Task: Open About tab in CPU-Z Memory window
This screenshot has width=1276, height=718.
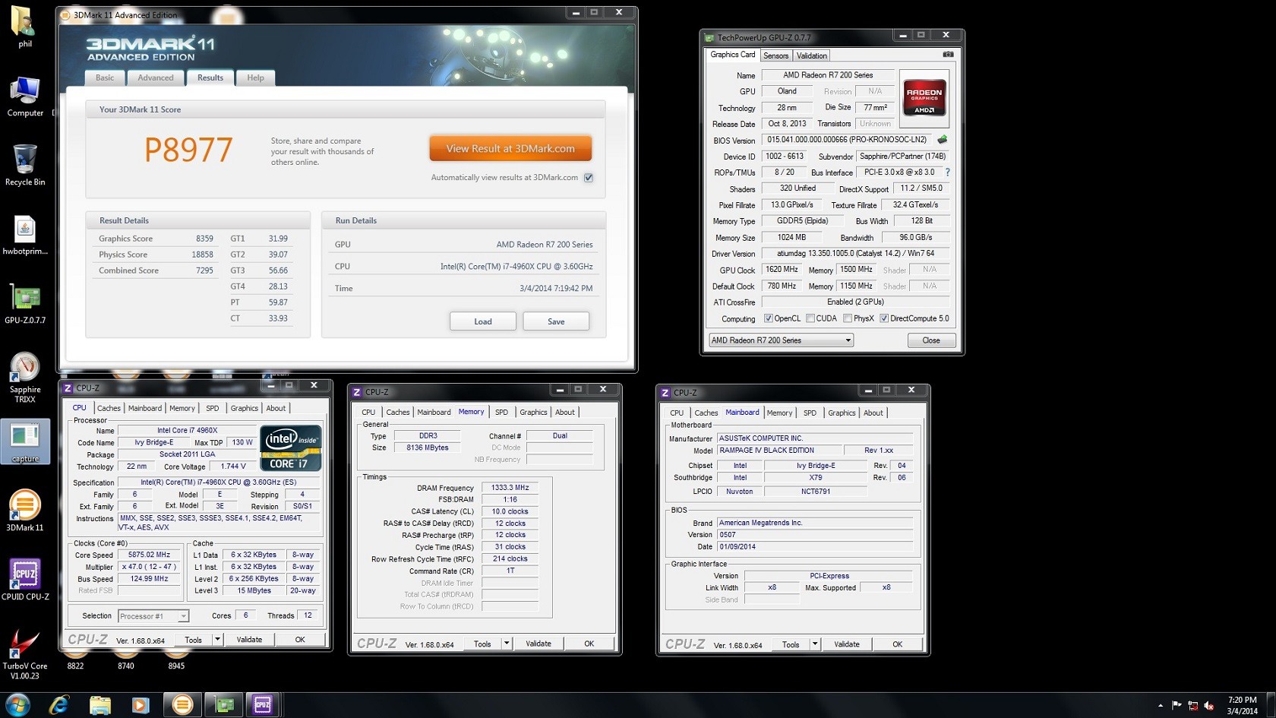Action: coord(565,412)
